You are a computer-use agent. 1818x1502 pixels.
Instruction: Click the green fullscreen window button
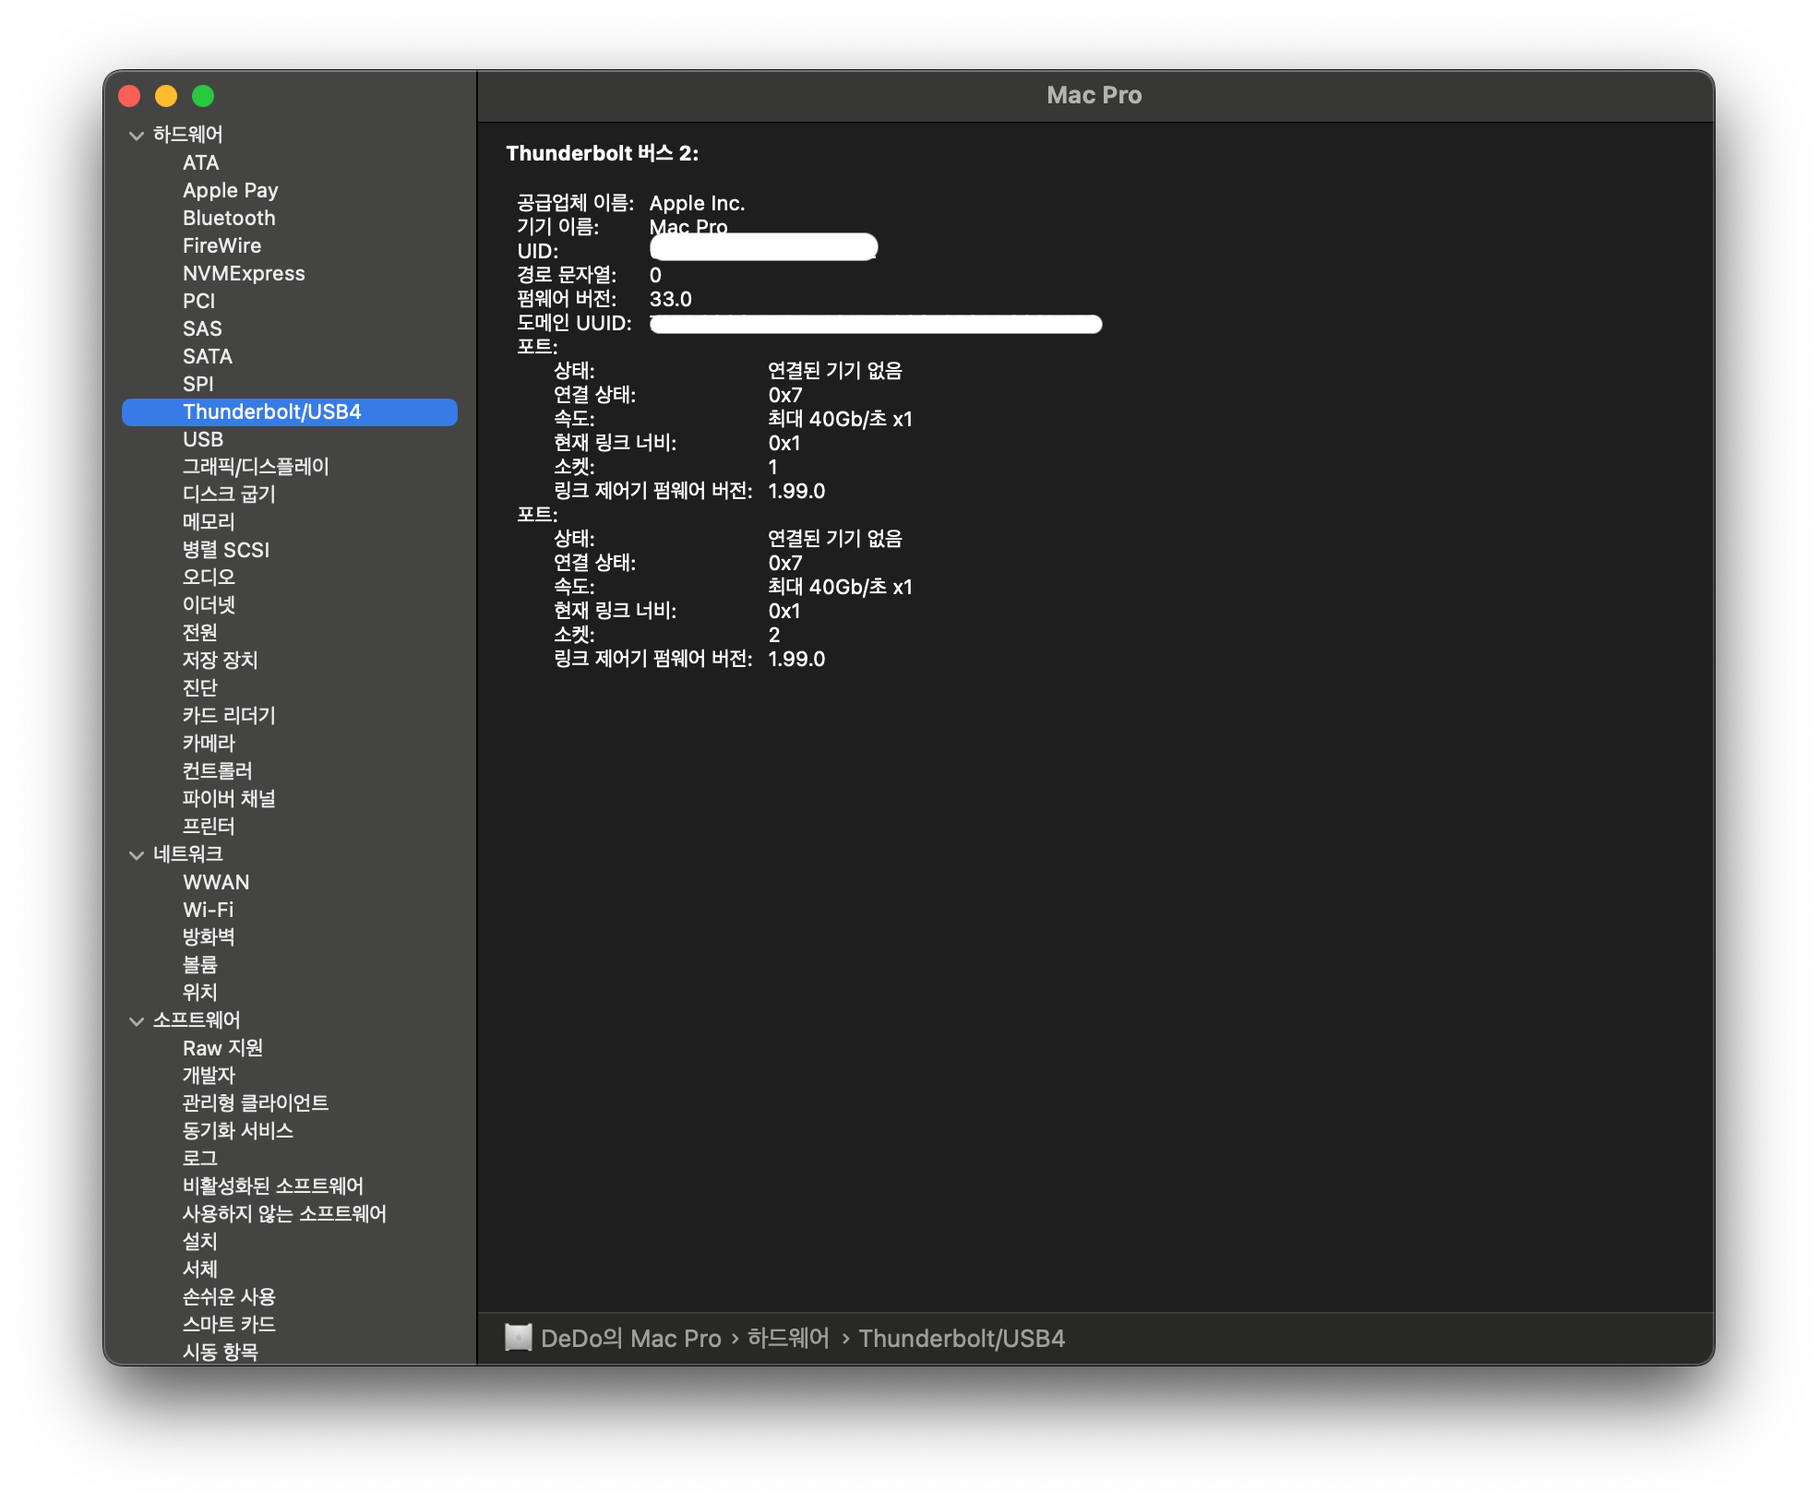[x=203, y=96]
